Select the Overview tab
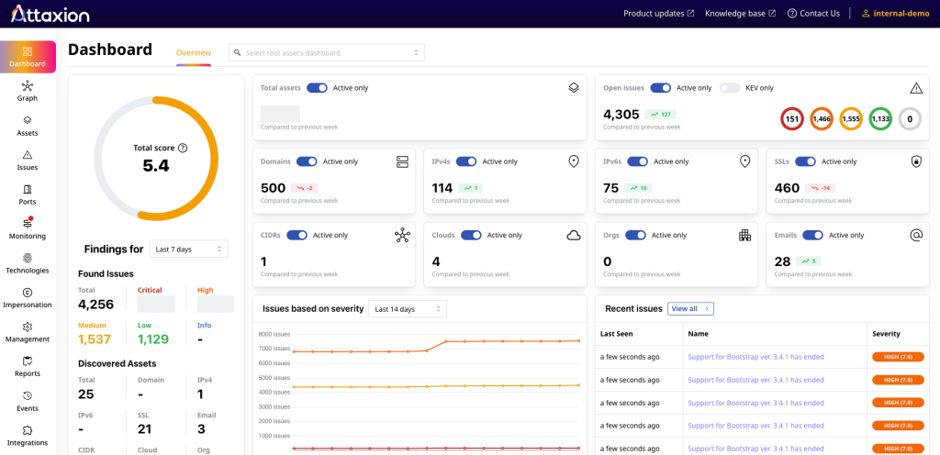 coord(194,52)
